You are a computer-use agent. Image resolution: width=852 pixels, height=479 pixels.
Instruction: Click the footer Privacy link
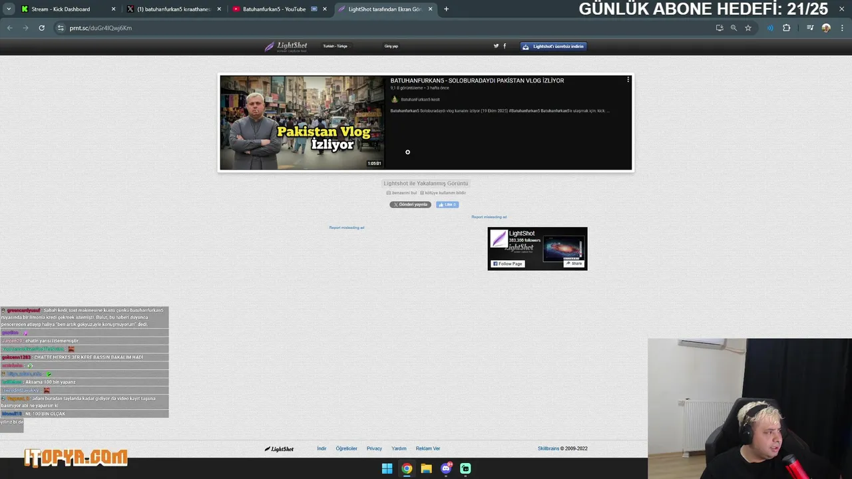(374, 448)
